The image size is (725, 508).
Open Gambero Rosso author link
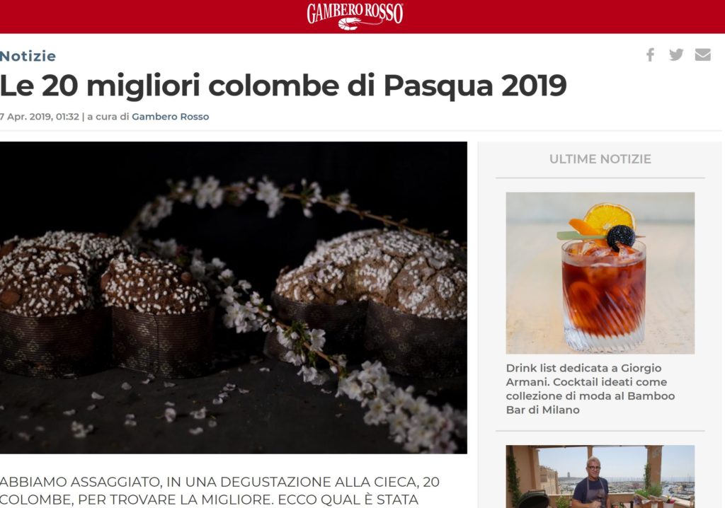tap(170, 117)
